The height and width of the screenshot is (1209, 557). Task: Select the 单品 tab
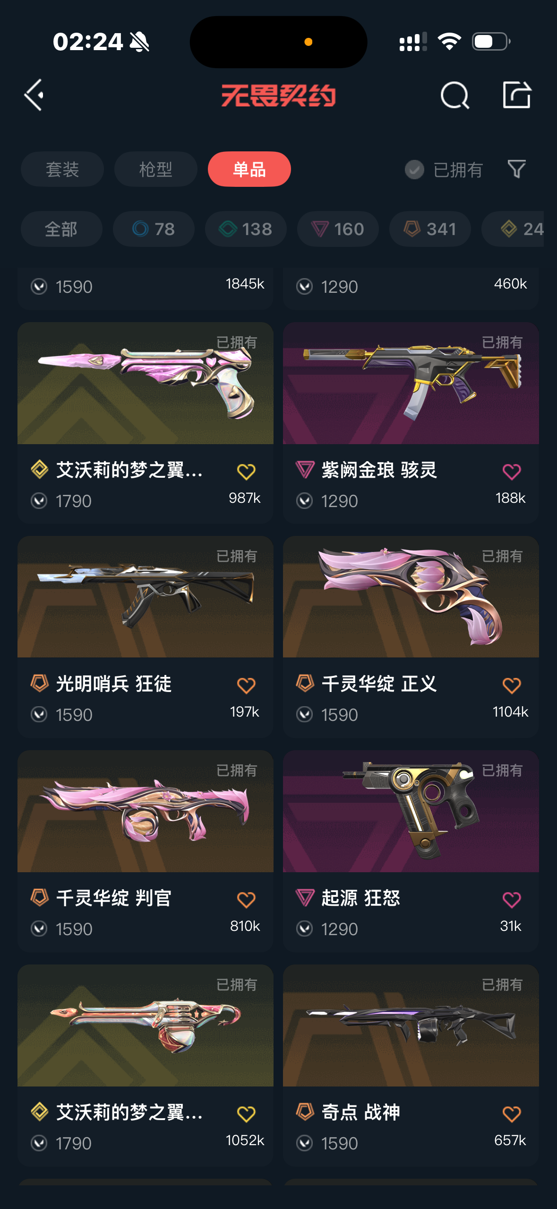(249, 169)
